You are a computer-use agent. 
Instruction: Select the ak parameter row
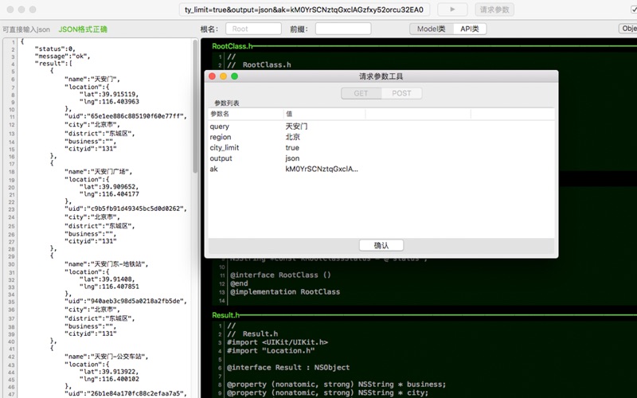point(381,169)
